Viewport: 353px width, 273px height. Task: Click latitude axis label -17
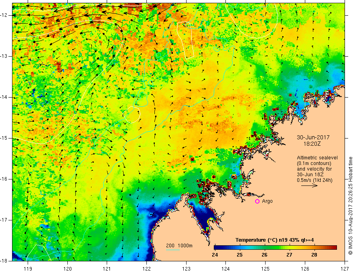click(4, 220)
